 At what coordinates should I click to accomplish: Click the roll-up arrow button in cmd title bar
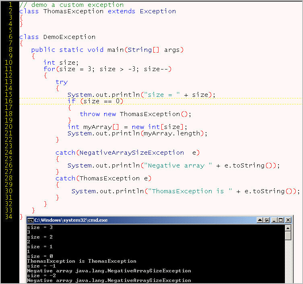(260, 220)
